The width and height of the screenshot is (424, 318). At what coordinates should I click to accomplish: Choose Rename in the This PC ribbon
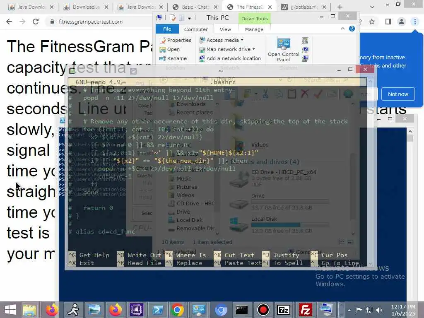click(x=173, y=58)
